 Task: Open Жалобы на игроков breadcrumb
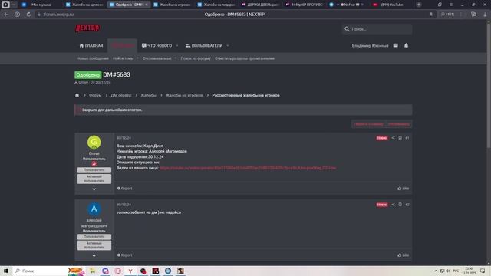(x=184, y=95)
